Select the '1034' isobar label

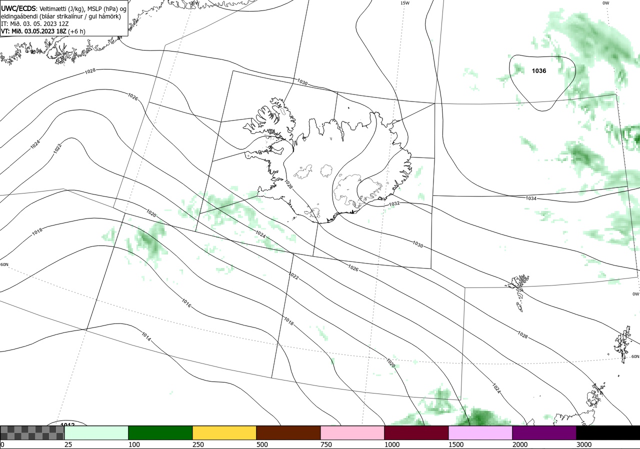point(531,198)
